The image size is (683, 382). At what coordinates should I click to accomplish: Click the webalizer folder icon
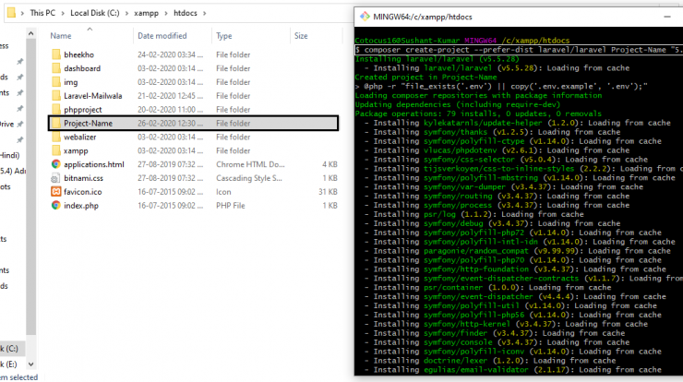point(56,137)
